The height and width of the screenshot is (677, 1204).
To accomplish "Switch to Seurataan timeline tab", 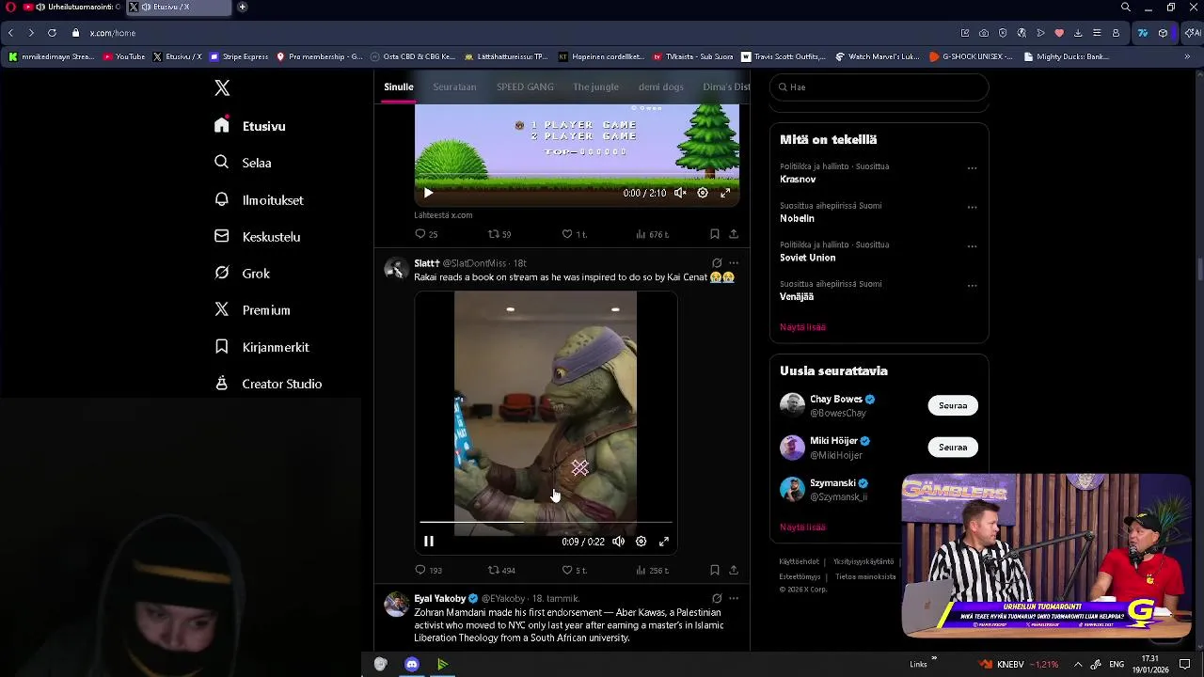I will pos(454,87).
